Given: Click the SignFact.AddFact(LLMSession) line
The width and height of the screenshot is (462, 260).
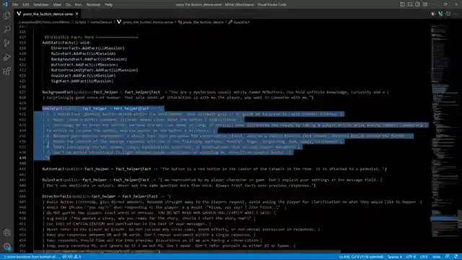Looking at the screenshot, I should point(82,81).
